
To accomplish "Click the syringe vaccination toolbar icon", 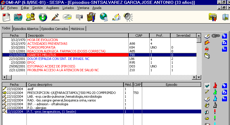I will pyautogui.click(x=55, y=17).
